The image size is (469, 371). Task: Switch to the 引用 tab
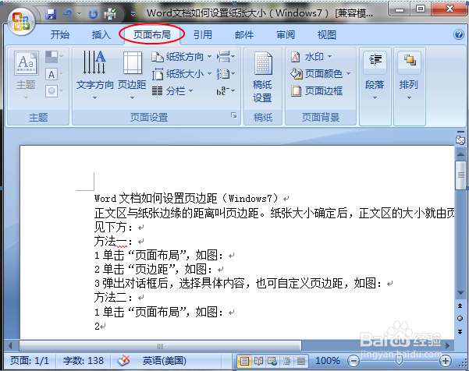(x=202, y=34)
